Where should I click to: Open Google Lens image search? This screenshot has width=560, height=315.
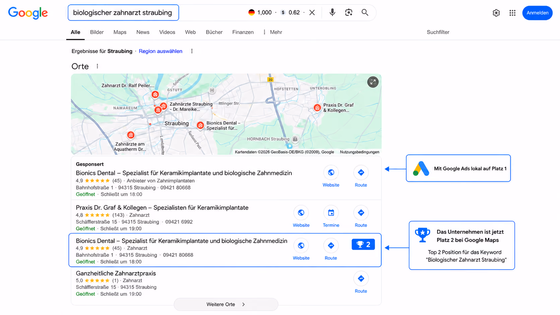[349, 13]
